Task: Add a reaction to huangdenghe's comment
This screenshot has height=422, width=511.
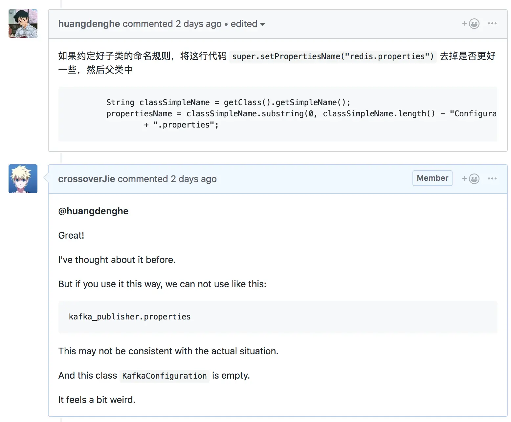Action: (x=471, y=24)
